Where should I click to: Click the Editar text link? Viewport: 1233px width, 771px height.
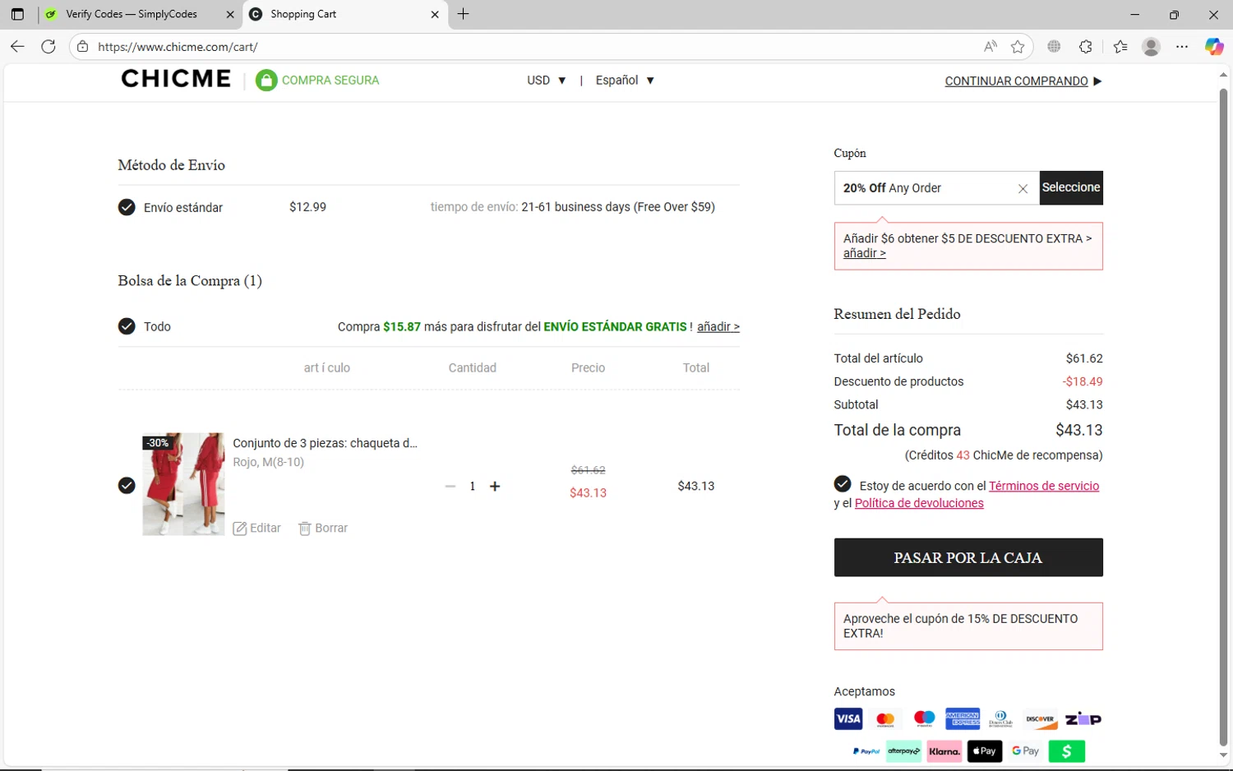[x=266, y=529]
